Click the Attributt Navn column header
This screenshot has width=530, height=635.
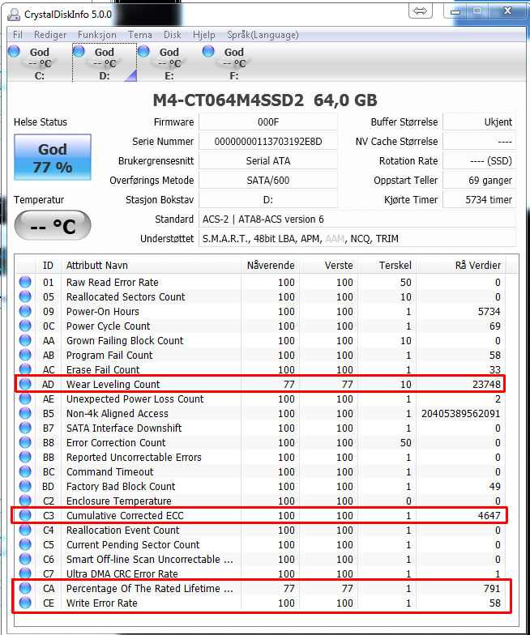pos(151,266)
